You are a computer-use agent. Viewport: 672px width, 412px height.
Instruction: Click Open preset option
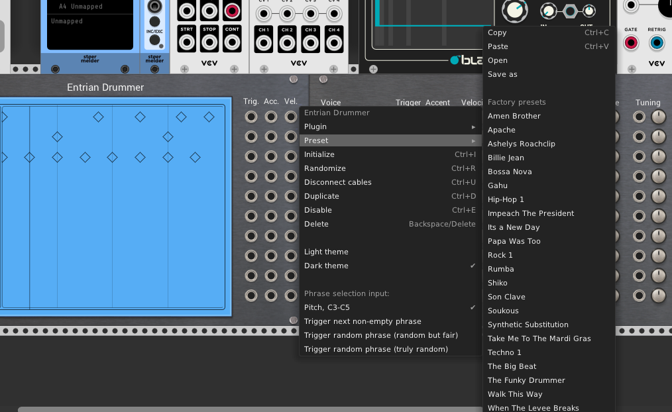click(x=549, y=60)
